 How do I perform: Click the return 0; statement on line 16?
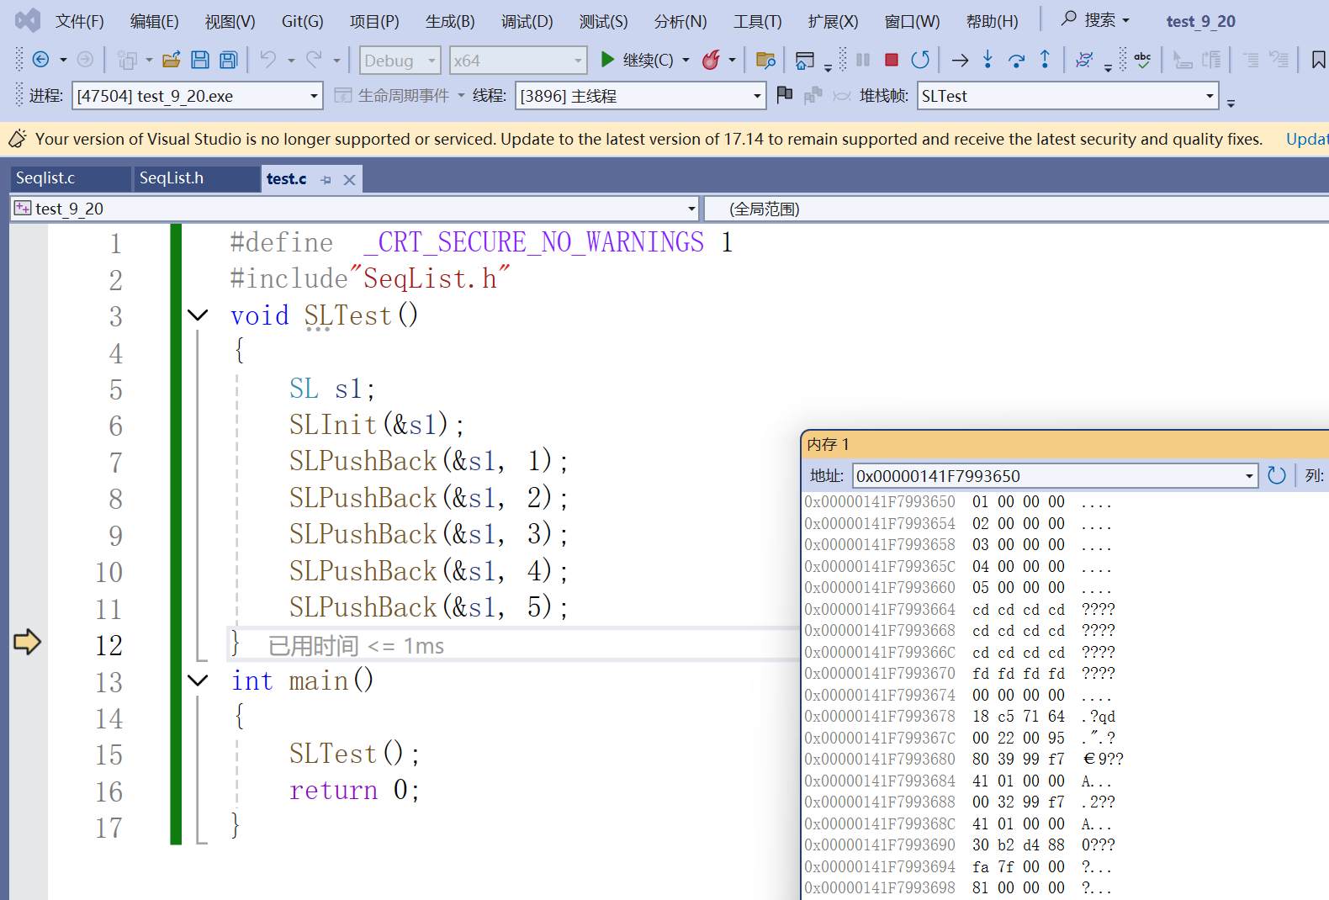pos(354,790)
